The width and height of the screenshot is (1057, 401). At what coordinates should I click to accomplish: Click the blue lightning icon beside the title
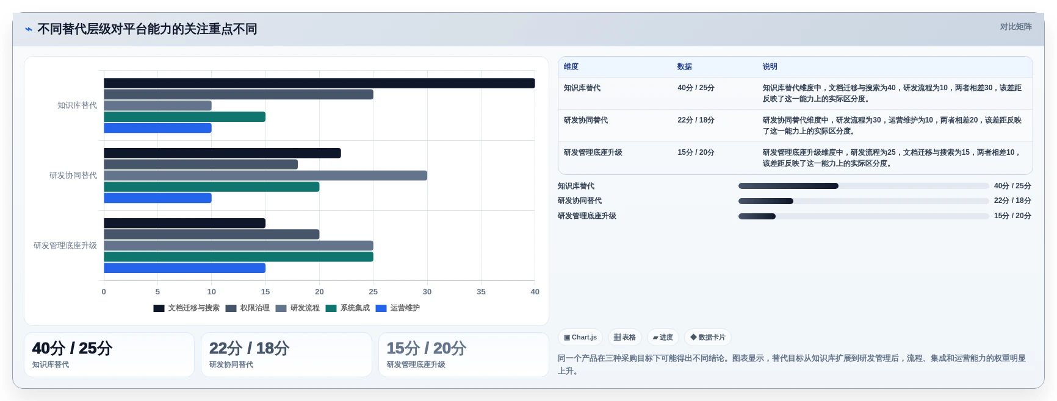pos(28,29)
